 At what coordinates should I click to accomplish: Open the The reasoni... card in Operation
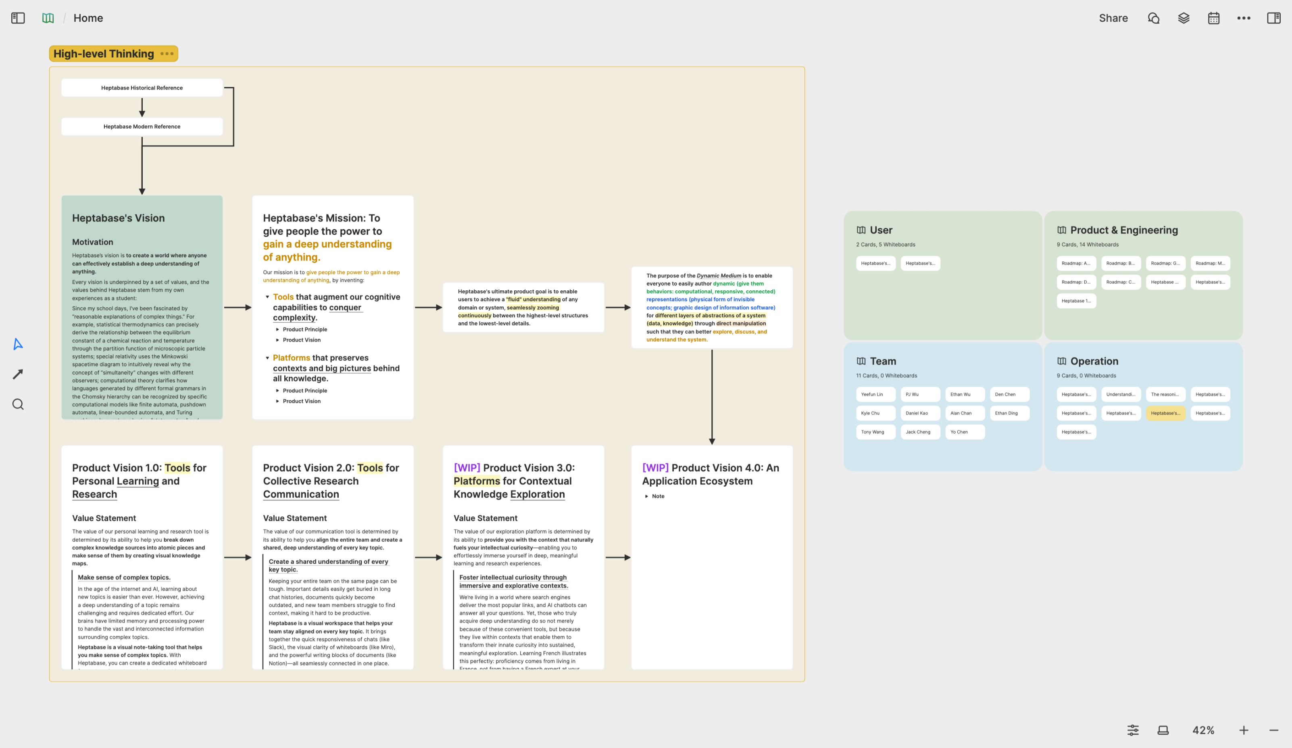(x=1165, y=394)
